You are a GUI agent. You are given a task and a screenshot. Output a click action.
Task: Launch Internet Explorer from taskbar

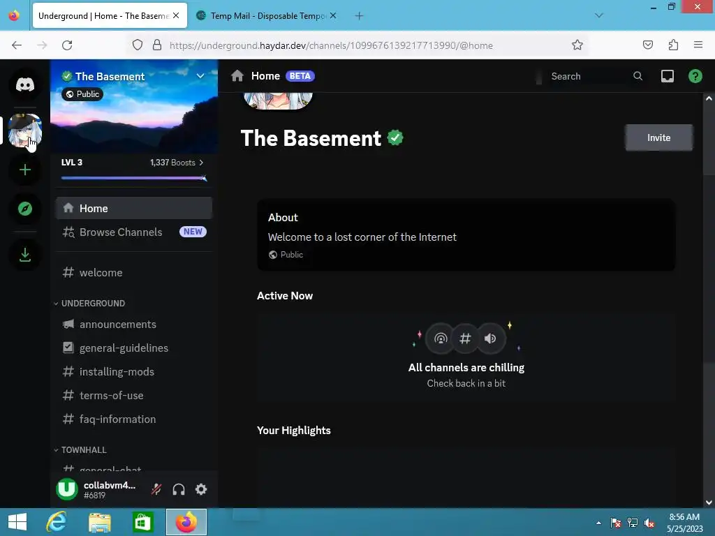(x=56, y=522)
